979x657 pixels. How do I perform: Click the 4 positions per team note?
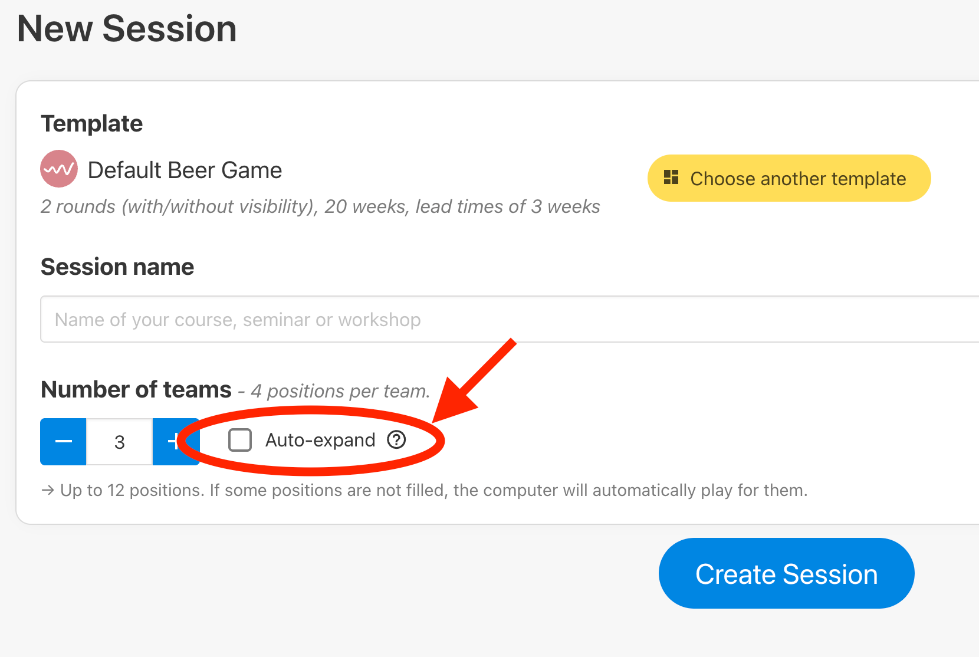[x=340, y=391]
